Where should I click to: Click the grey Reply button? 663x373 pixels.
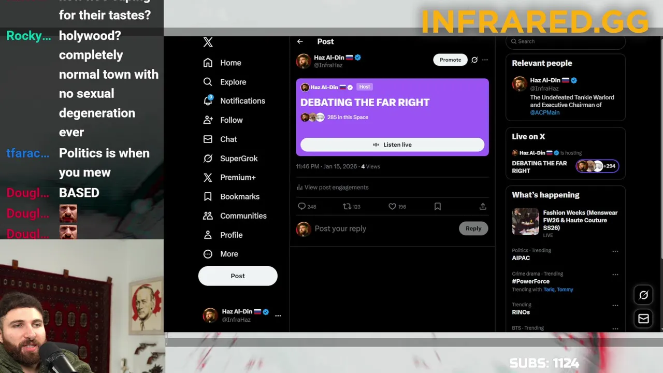click(473, 228)
